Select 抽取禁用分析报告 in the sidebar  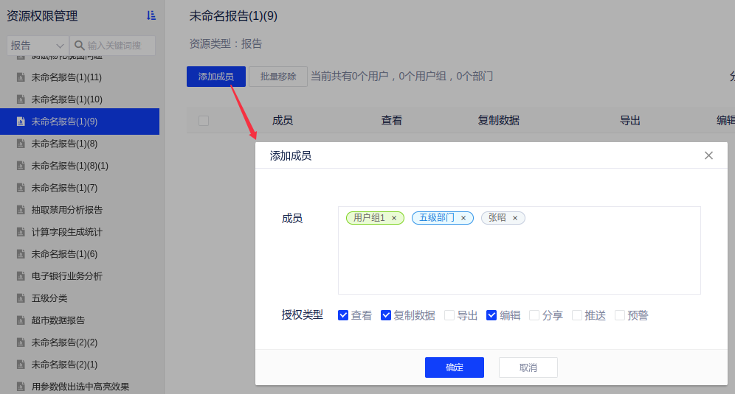(x=66, y=210)
